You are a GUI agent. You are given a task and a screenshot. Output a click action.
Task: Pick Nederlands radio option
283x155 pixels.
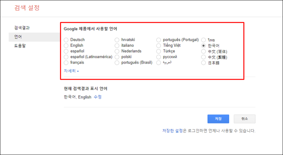117,51
